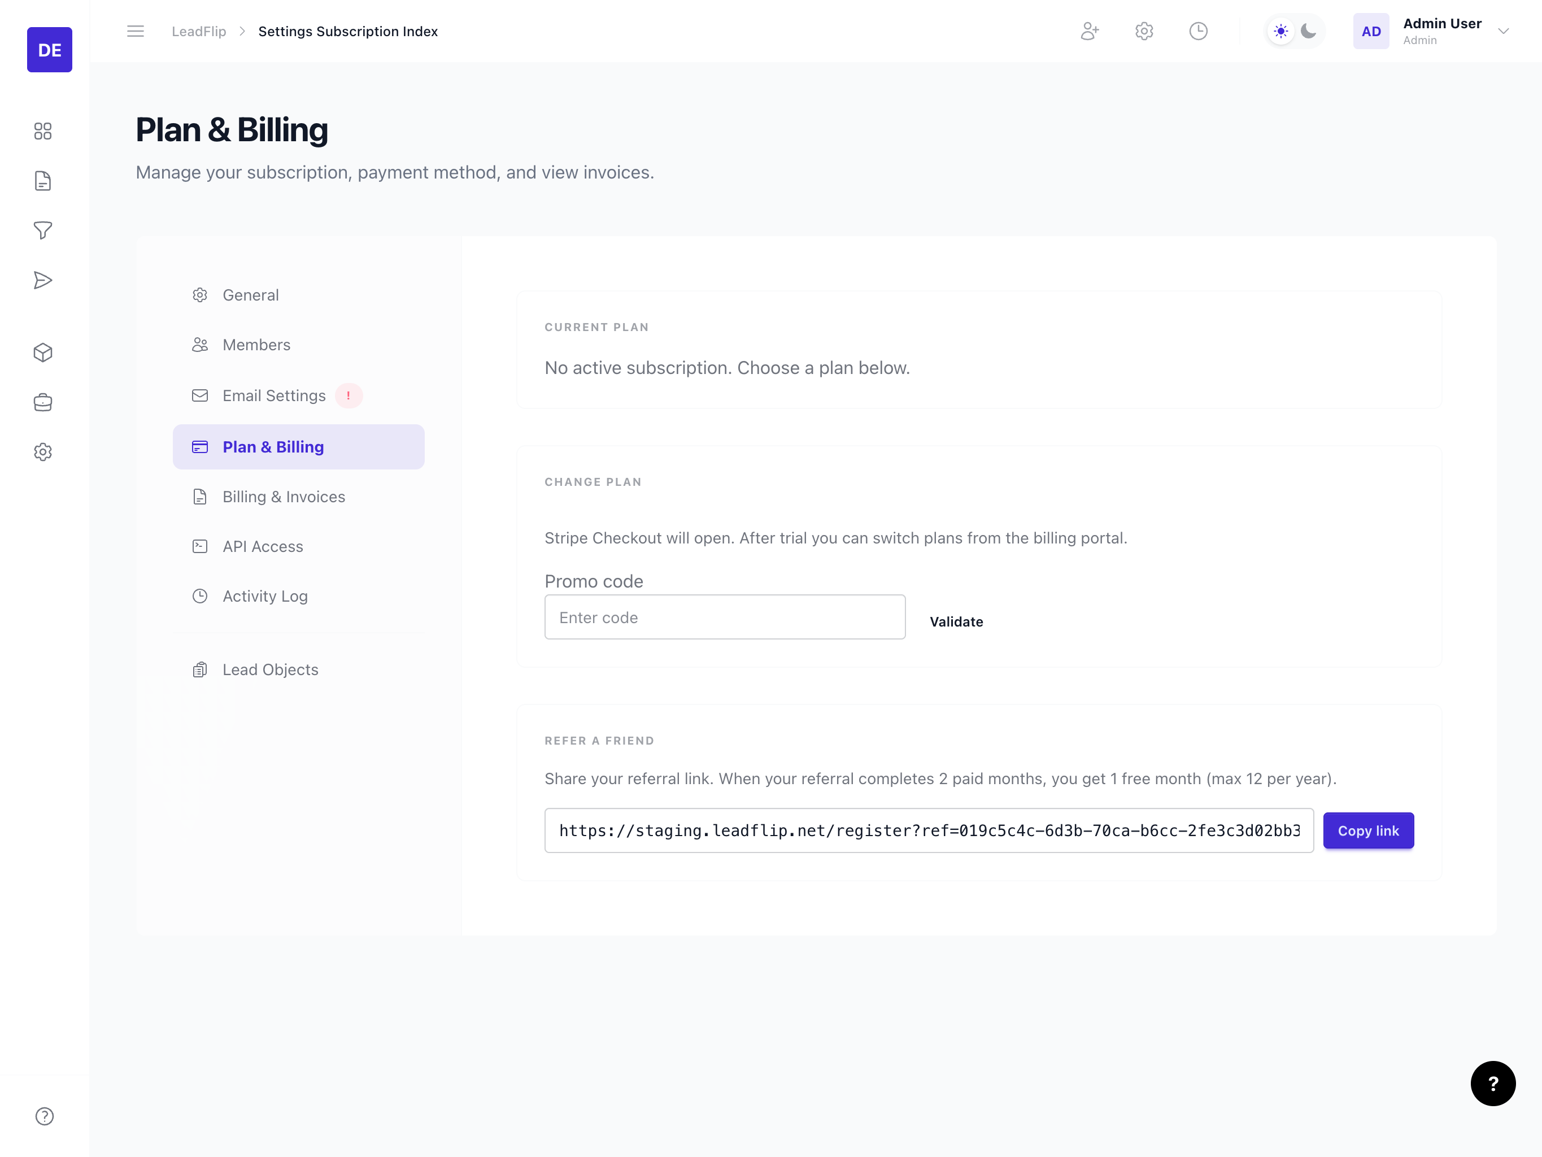Viewport: 1542px width, 1157px height.
Task: Toggle the hamburger menu to collapse sidebar
Action: point(135,32)
